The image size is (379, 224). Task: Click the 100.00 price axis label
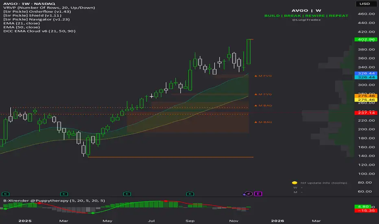[366, 173]
